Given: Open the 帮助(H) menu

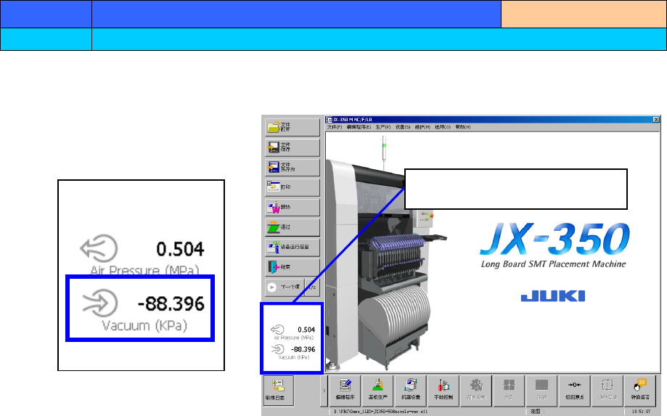Looking at the screenshot, I should (463, 127).
